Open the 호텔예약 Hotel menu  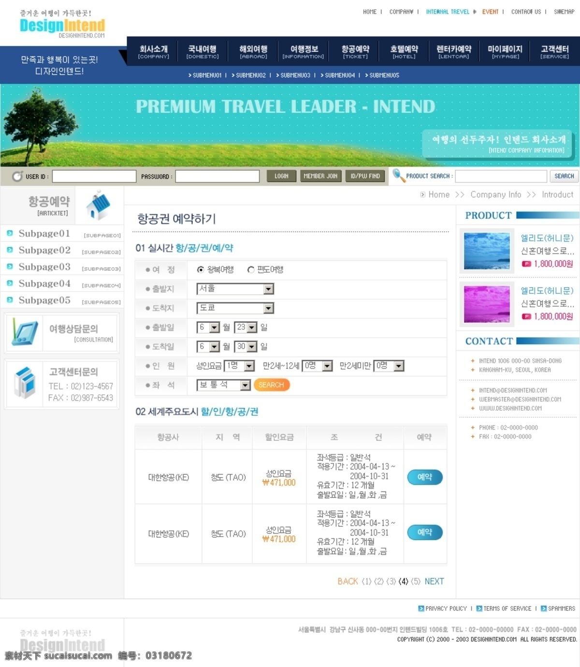404,51
